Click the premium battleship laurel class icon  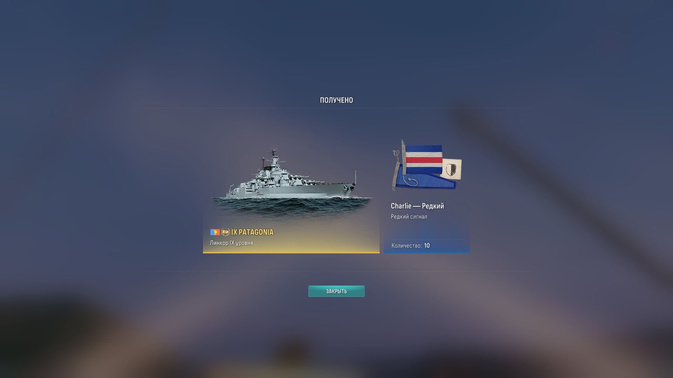[225, 232]
